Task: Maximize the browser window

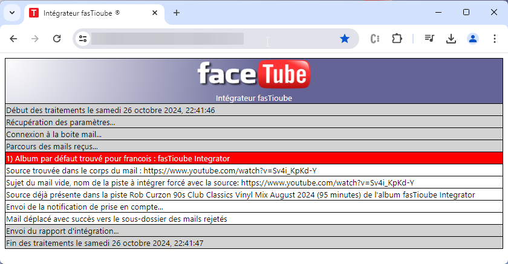Action: 466,12
